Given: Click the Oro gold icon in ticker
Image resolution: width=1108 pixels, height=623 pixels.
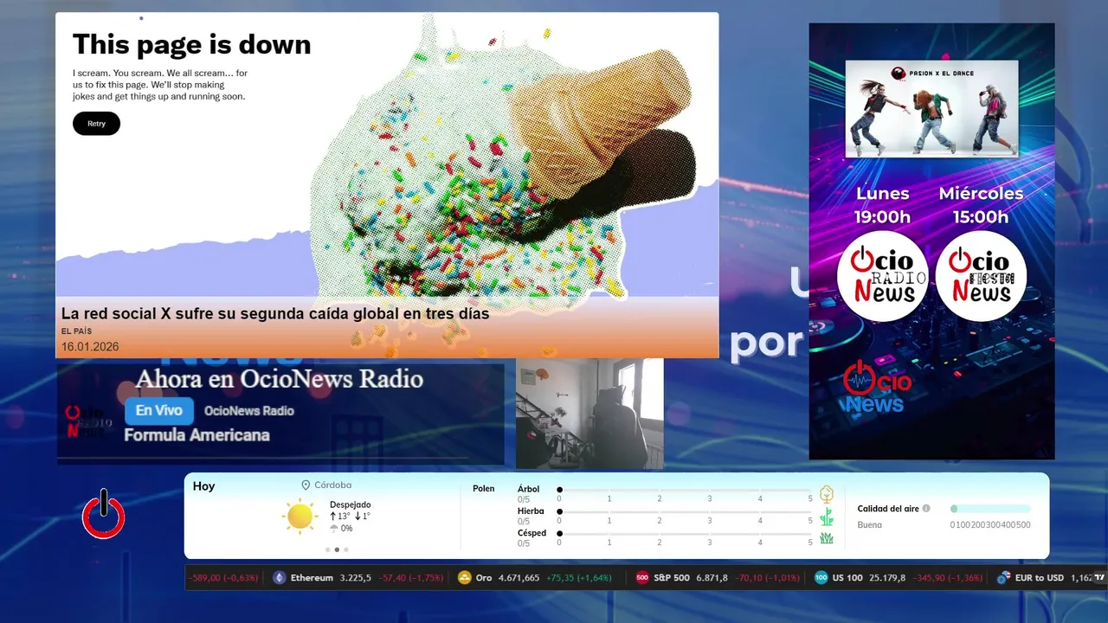Looking at the screenshot, I should click(x=464, y=578).
